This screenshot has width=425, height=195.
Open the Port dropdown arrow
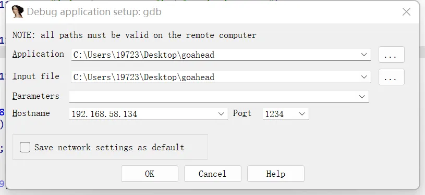[x=302, y=114]
